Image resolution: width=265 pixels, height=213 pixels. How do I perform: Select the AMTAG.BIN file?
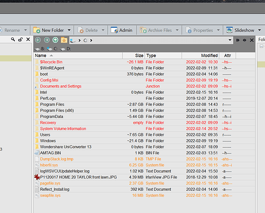pos(51,153)
